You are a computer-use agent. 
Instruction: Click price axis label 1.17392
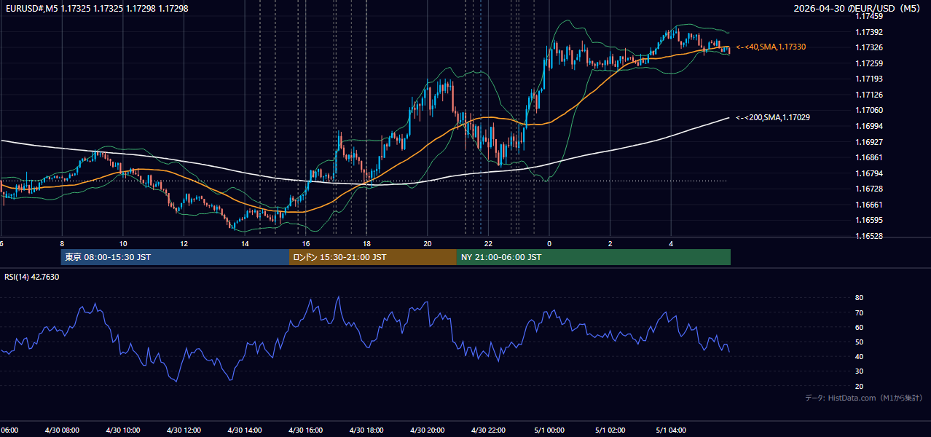click(x=869, y=32)
